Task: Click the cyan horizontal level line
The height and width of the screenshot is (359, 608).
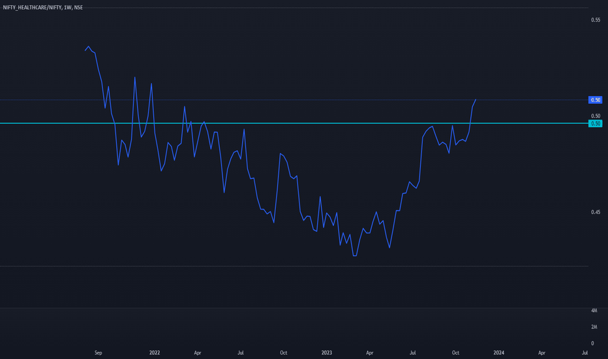Action: pyautogui.click(x=294, y=123)
